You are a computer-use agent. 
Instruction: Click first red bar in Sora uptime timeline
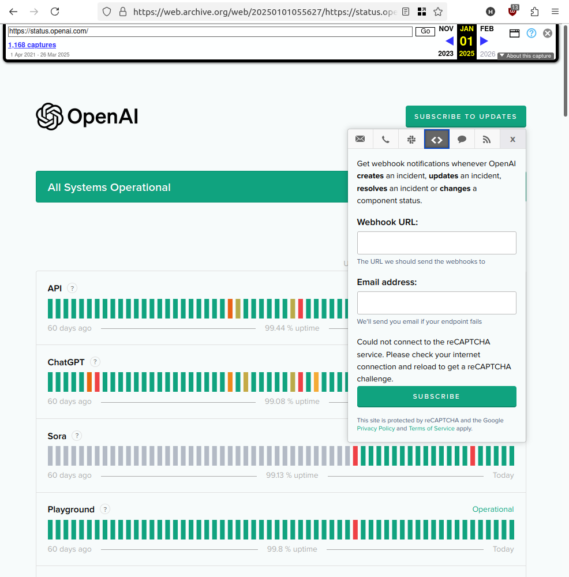(355, 456)
